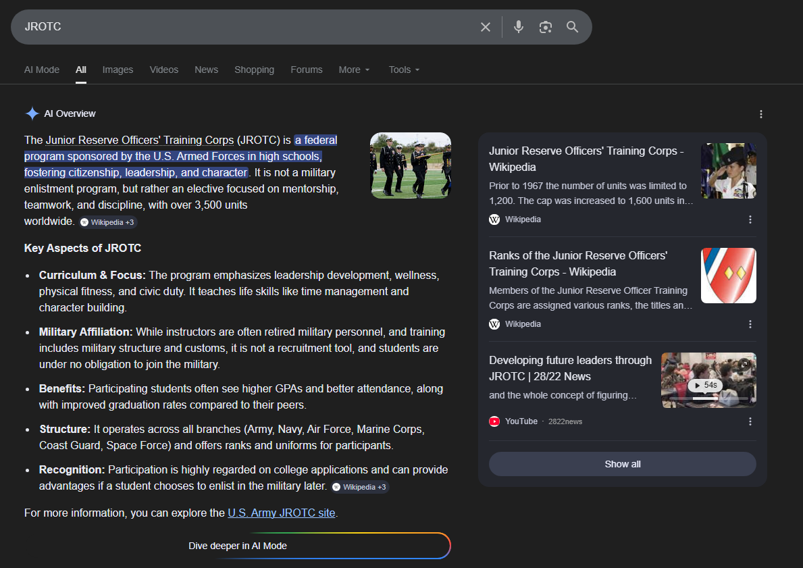Focus the JROTC search input field
Viewport: 803px width, 568px height.
tap(246, 26)
